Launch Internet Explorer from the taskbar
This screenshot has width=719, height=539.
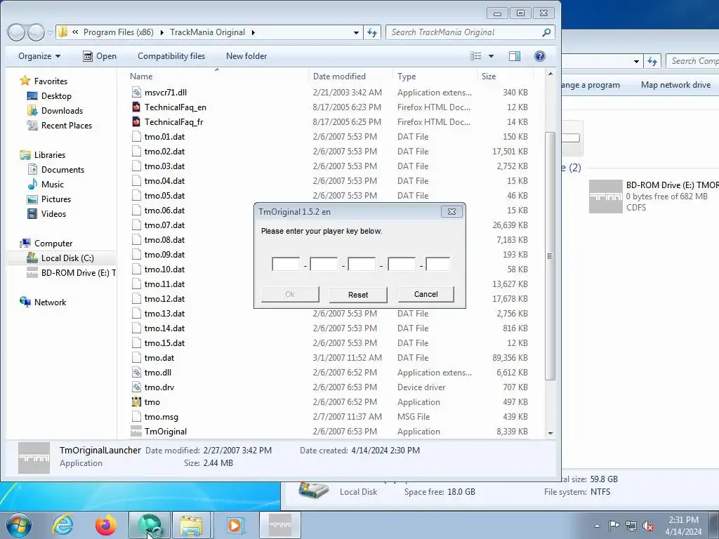(62, 525)
